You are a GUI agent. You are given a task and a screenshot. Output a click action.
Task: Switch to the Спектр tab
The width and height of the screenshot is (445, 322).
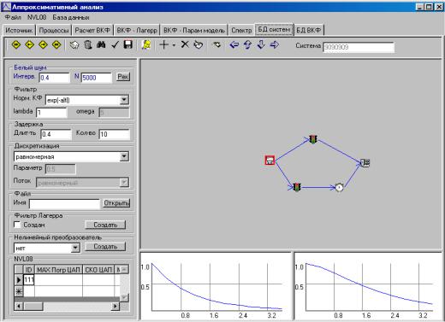(241, 30)
